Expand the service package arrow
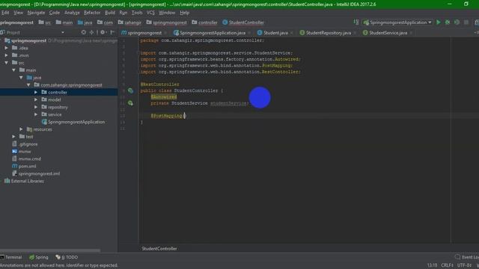Viewport: 479px width, 269px height. (36, 114)
